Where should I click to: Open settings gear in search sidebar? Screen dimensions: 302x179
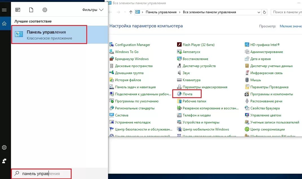click(x=4, y=147)
